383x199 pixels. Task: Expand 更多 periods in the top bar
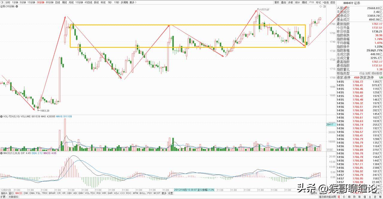click(x=133, y=2)
